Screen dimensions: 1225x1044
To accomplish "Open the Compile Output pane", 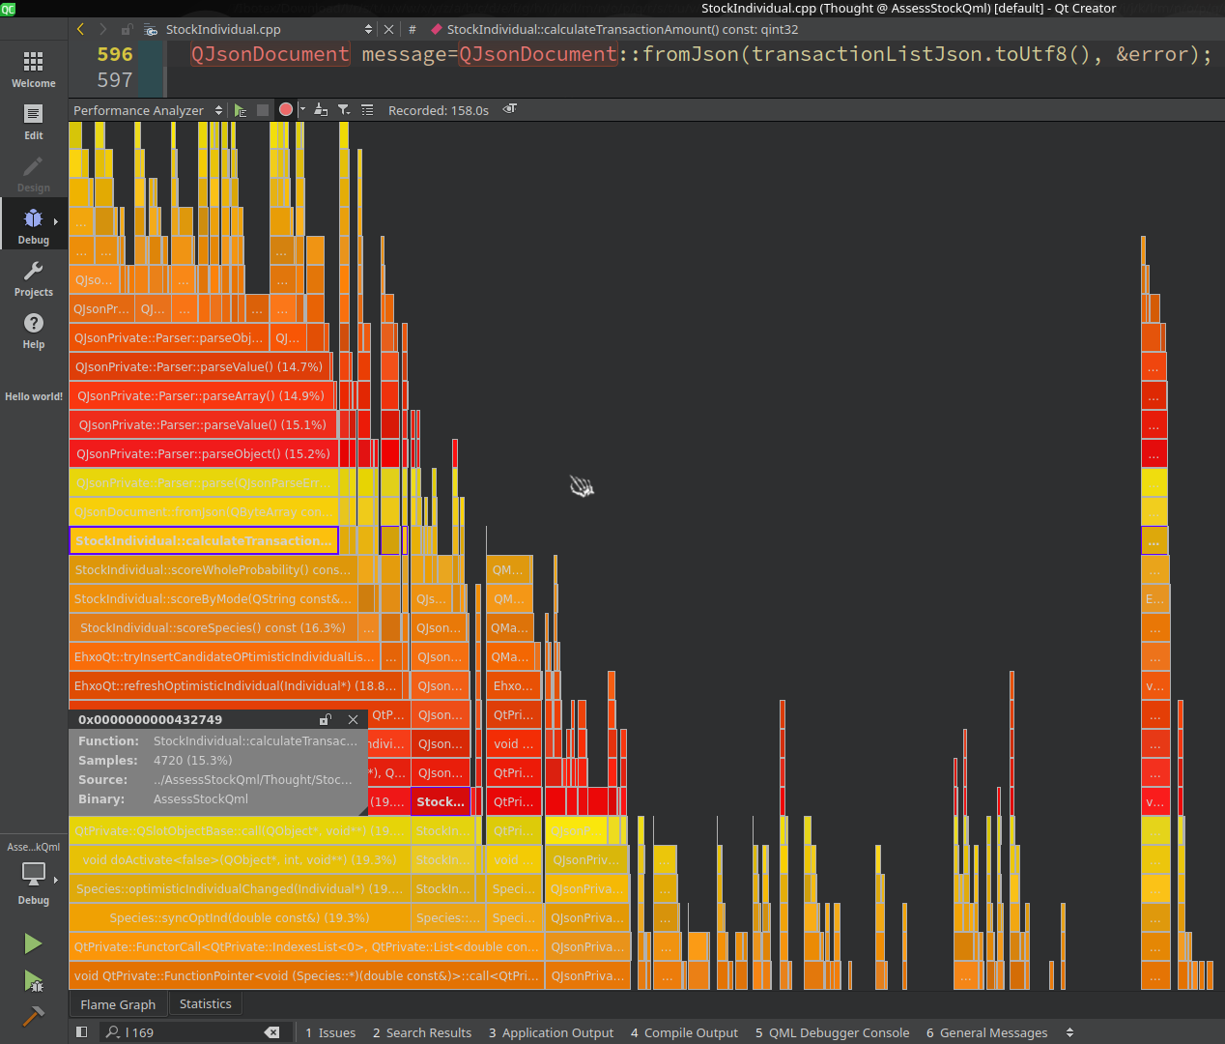I will pyautogui.click(x=684, y=1032).
